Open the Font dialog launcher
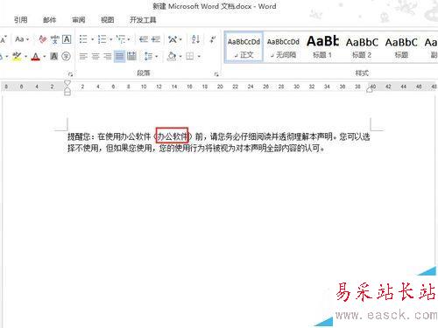 (70, 74)
